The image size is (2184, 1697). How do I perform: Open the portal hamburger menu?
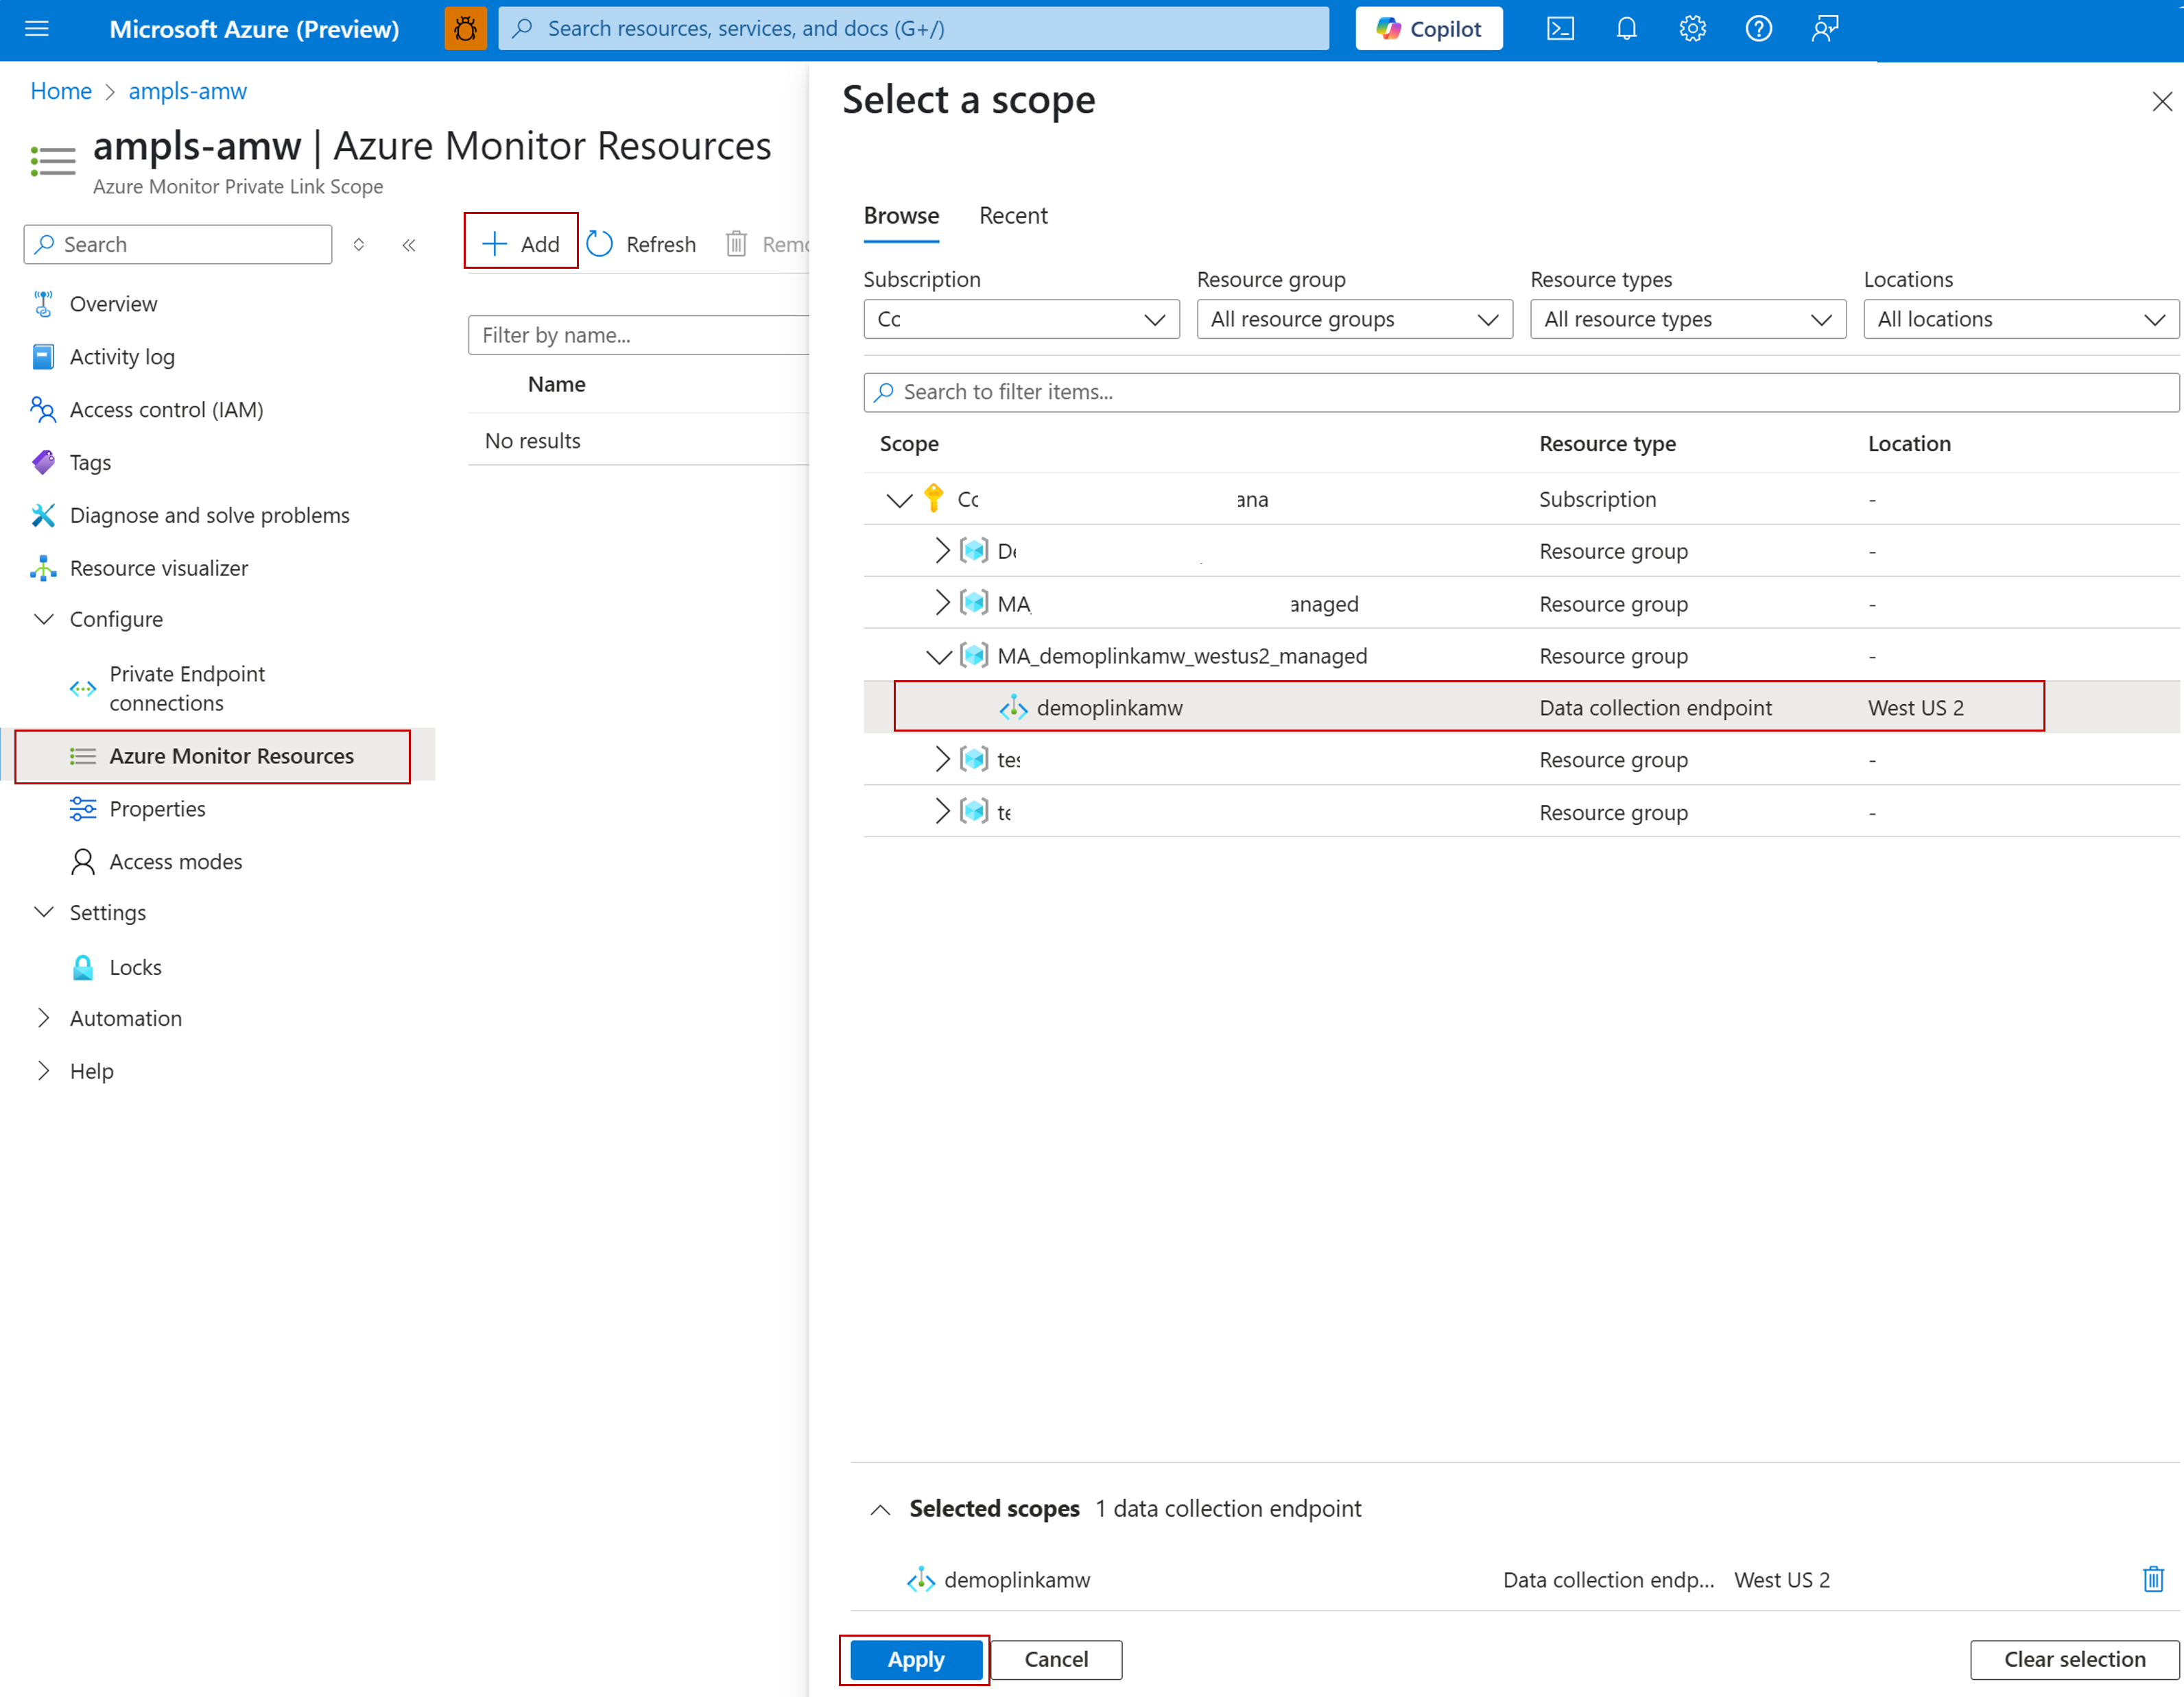click(37, 29)
